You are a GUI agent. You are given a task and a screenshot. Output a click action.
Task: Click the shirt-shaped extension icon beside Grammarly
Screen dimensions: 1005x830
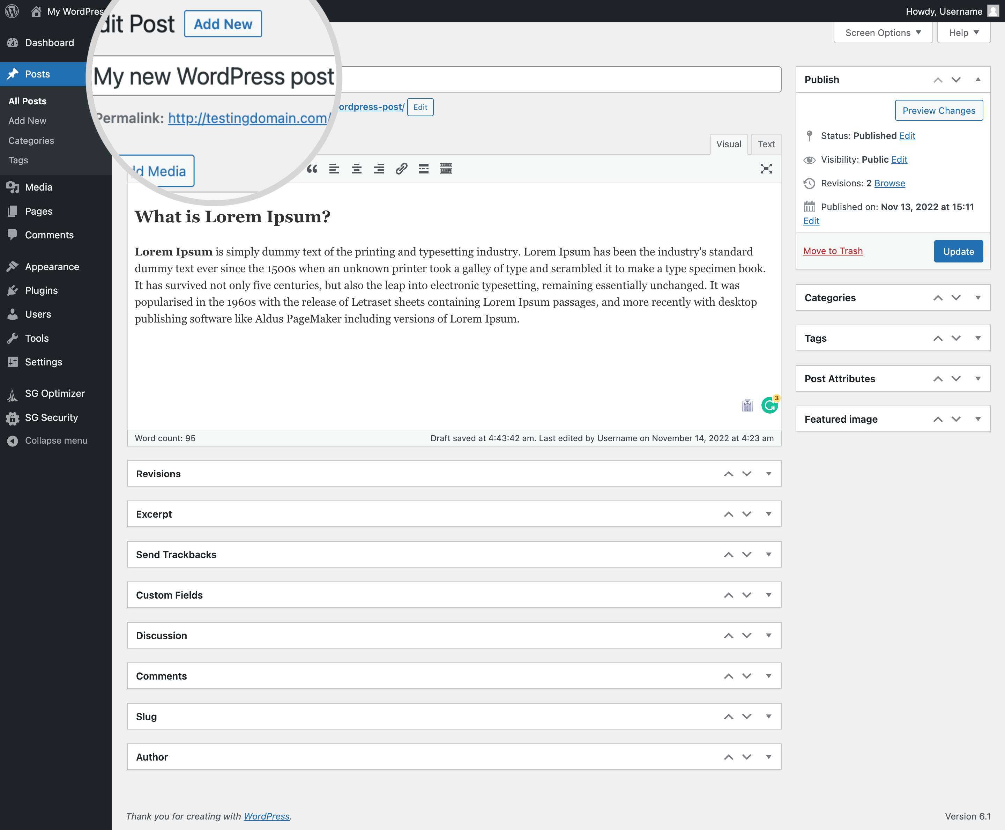coord(747,406)
